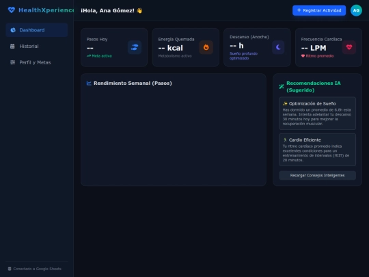Open the Historial sidebar item
The width and height of the screenshot is (369, 277).
tap(37, 47)
